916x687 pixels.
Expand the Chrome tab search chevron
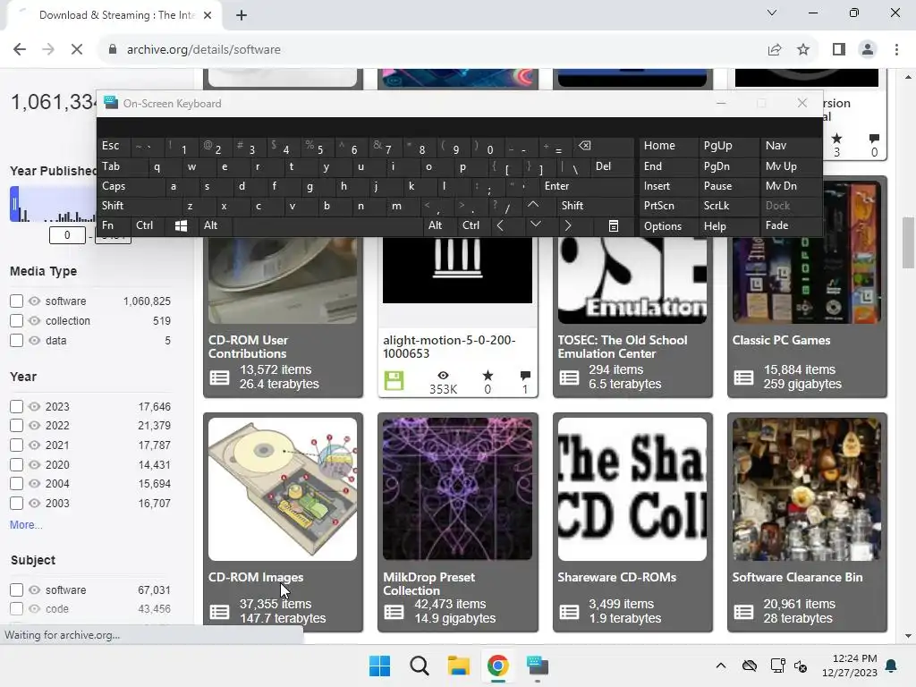tap(772, 13)
